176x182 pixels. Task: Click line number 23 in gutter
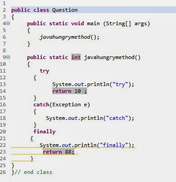[x=3, y=152]
